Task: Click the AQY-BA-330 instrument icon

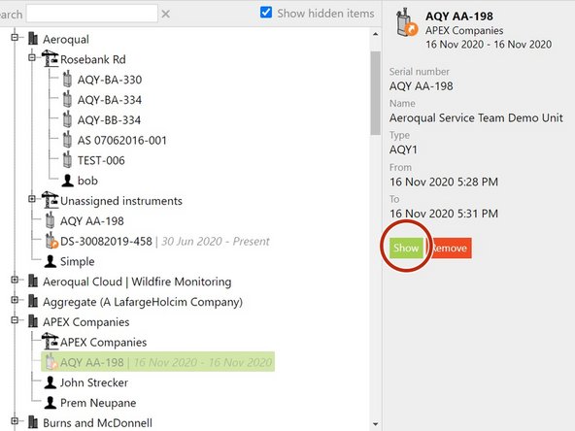Action: tap(67, 79)
